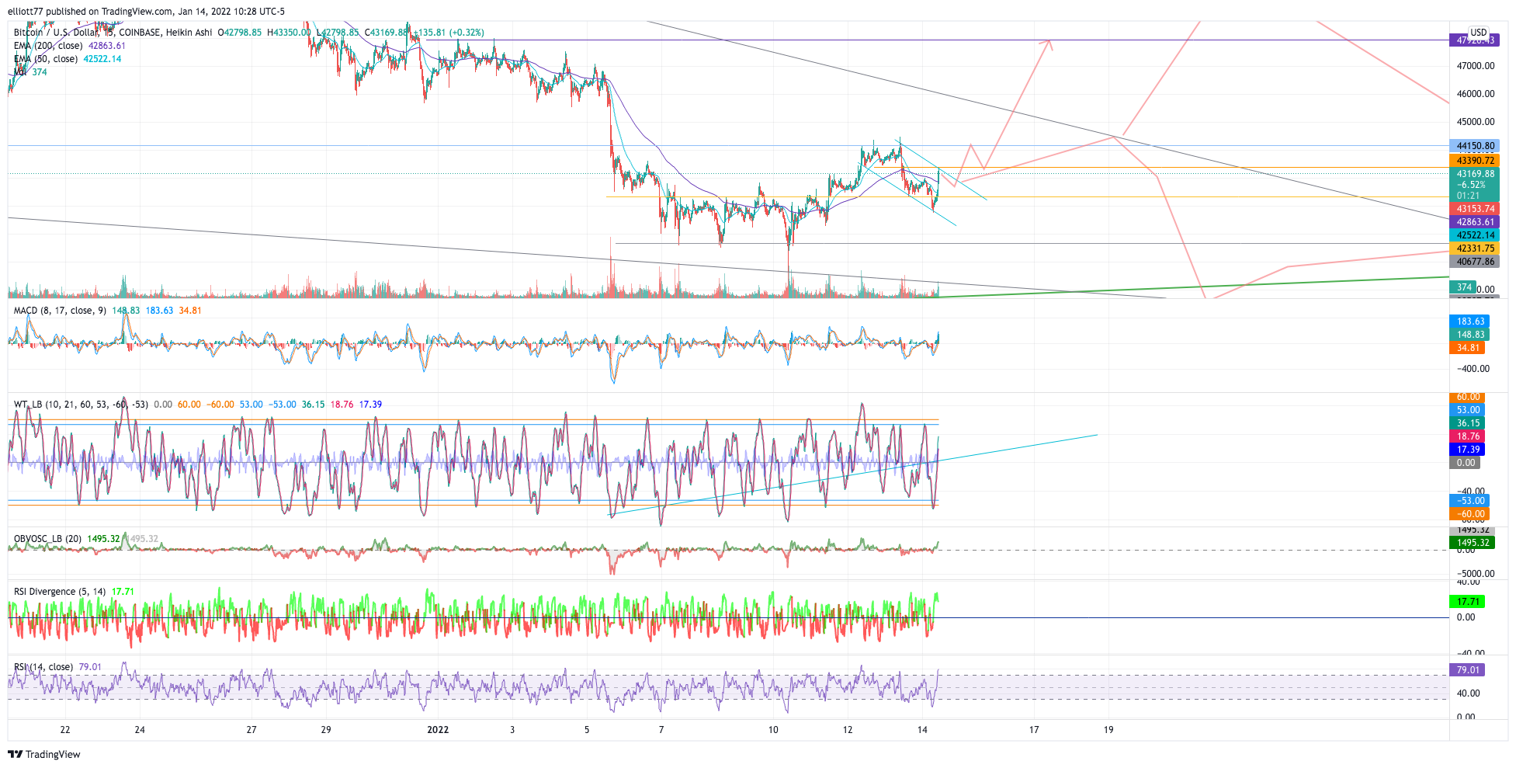The width and height of the screenshot is (1516, 768).
Task: Select the green 17.71 RSI Divergence label
Action: point(1467,602)
